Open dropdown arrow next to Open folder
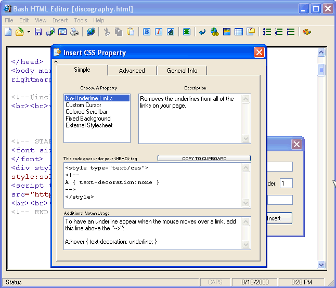Image resolution: width=336 pixels, height=288 pixels. [x=29, y=32]
